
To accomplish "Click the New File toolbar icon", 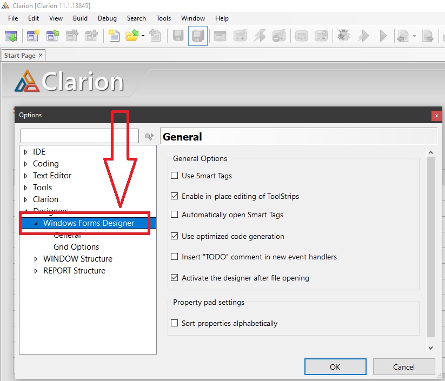I will click(113, 36).
